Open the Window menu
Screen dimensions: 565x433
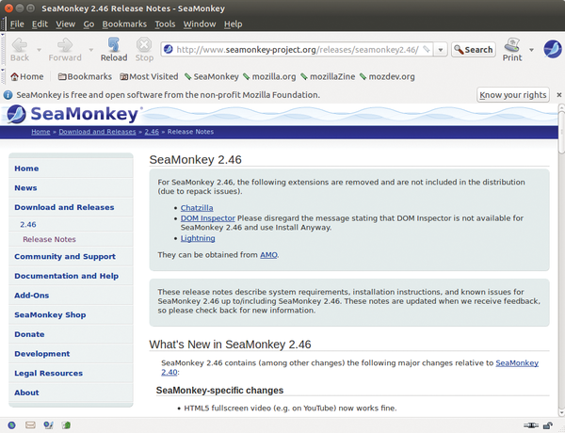200,24
